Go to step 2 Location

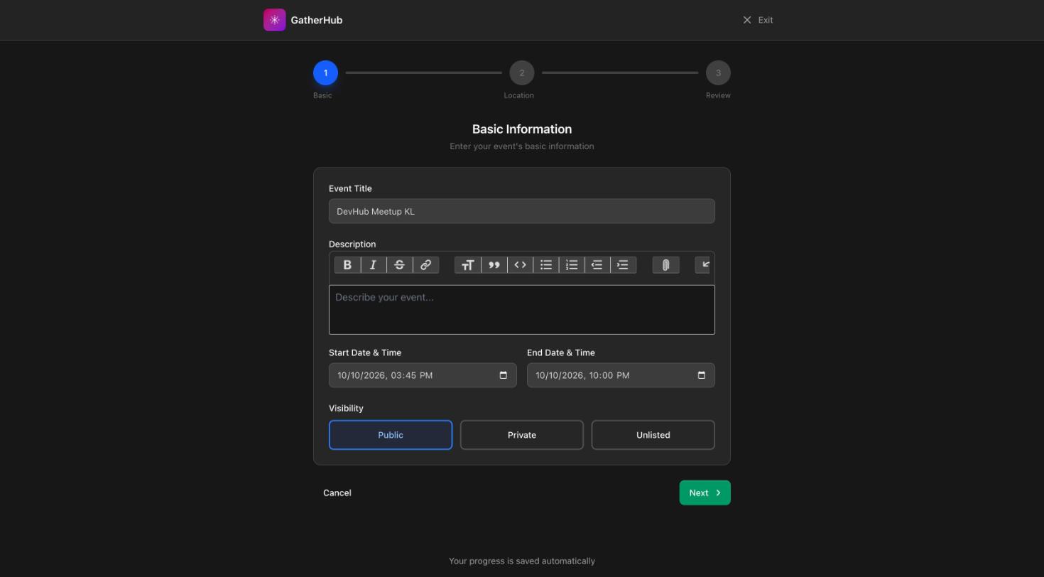522,72
